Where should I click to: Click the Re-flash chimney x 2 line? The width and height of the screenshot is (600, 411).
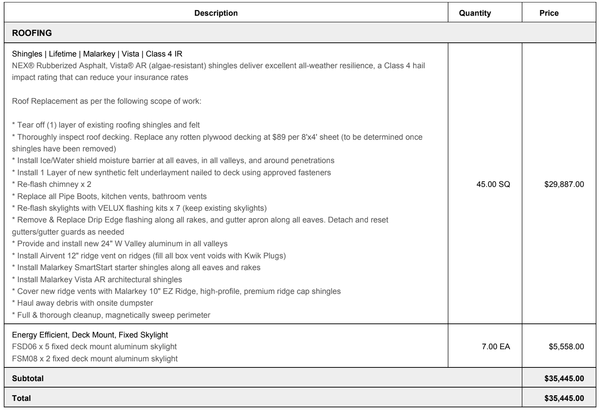point(52,185)
